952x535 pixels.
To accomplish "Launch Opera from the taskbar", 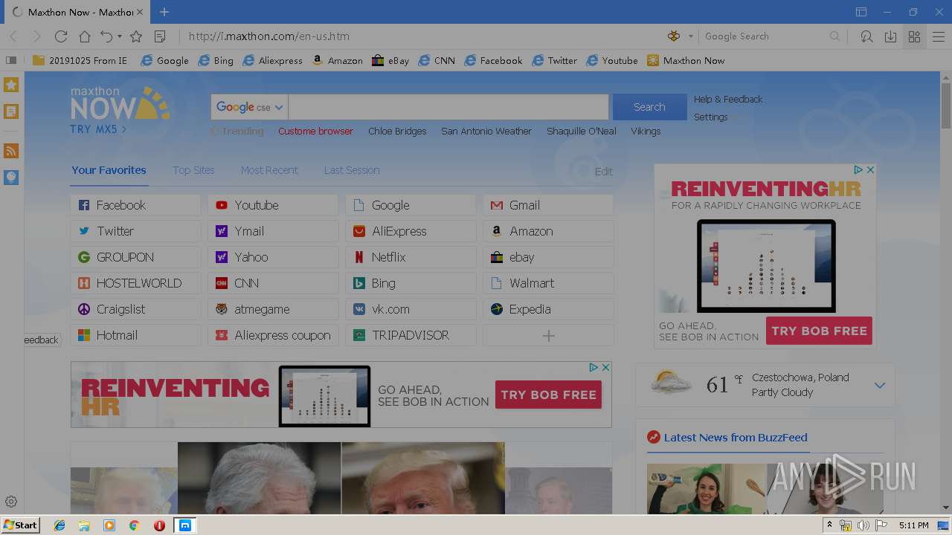I will pyautogui.click(x=159, y=525).
